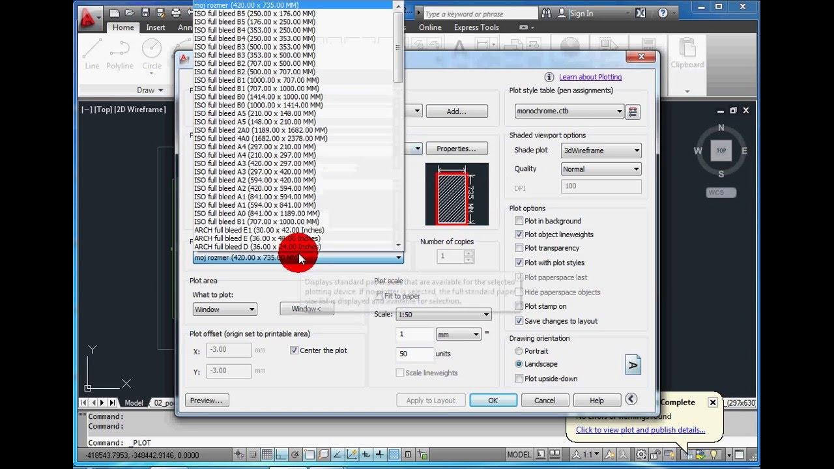Click the Open file icon in quick access toolbar

(130, 12)
